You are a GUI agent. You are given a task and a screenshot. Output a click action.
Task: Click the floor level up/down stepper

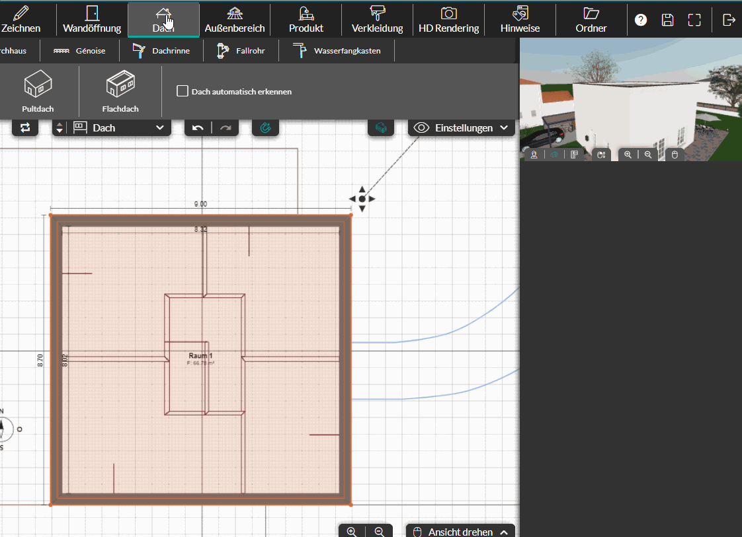click(x=60, y=127)
